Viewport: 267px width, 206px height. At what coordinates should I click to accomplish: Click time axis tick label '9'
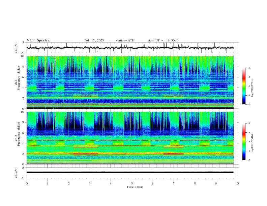click(x=216, y=183)
